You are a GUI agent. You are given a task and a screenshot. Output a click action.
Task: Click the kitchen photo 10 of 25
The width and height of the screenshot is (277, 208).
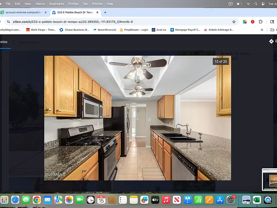138,118
